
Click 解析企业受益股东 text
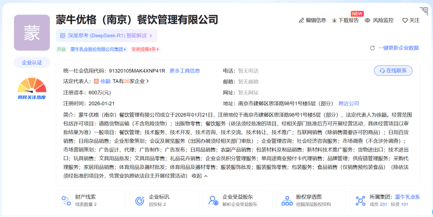click(240, 205)
